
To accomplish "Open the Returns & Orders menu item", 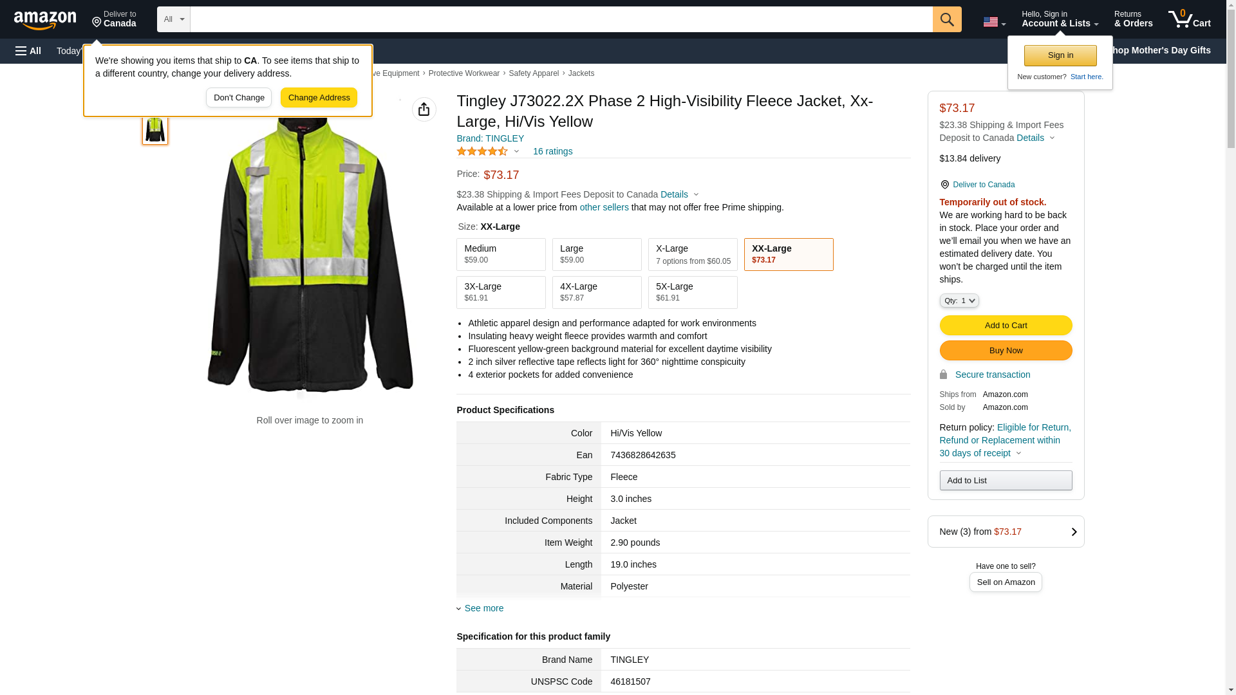I will pos(1133,19).
